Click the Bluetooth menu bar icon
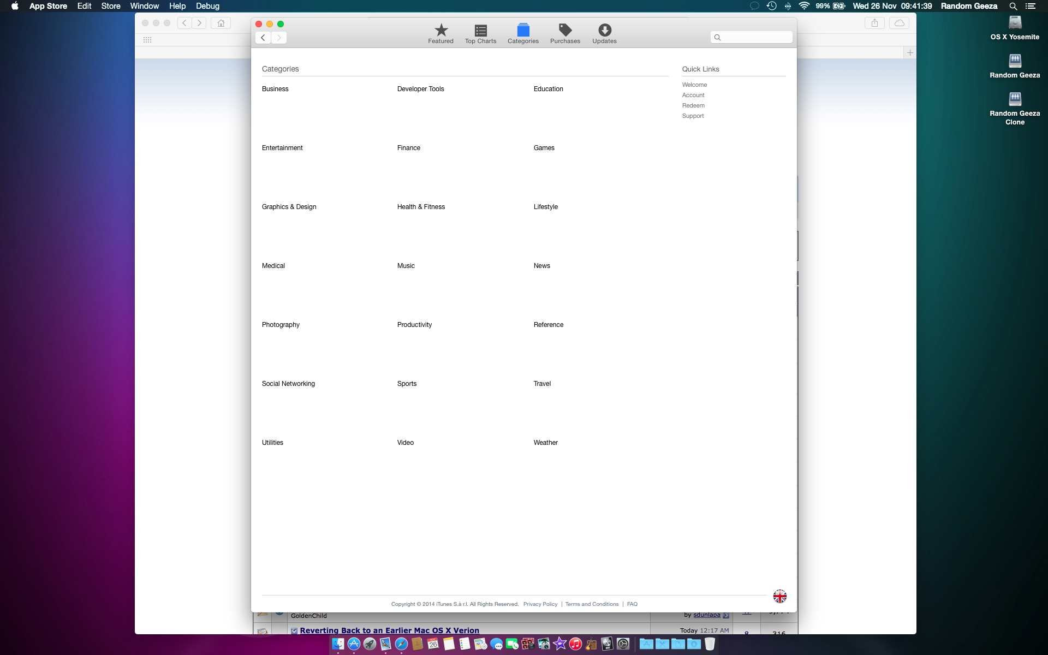 [788, 6]
